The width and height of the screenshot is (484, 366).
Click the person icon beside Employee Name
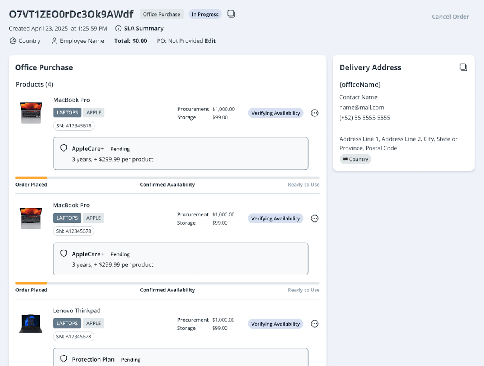pyautogui.click(x=54, y=41)
